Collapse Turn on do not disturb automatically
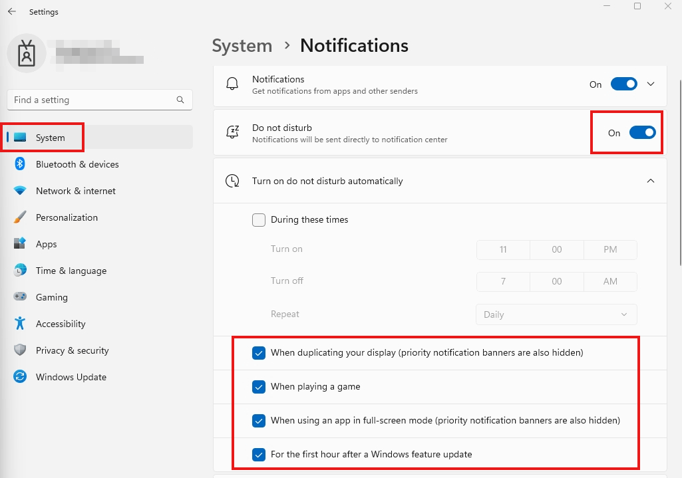This screenshot has height=478, width=682. 651,181
